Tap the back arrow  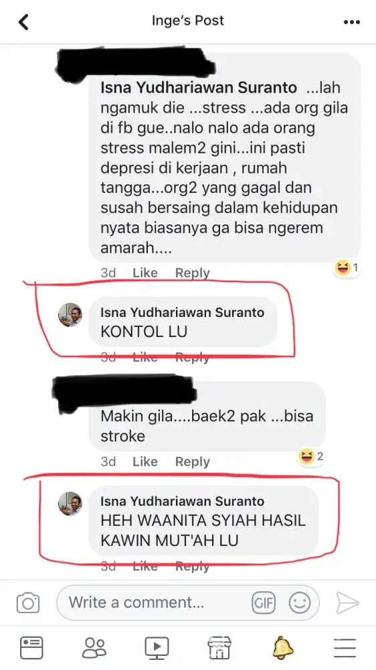tap(23, 22)
